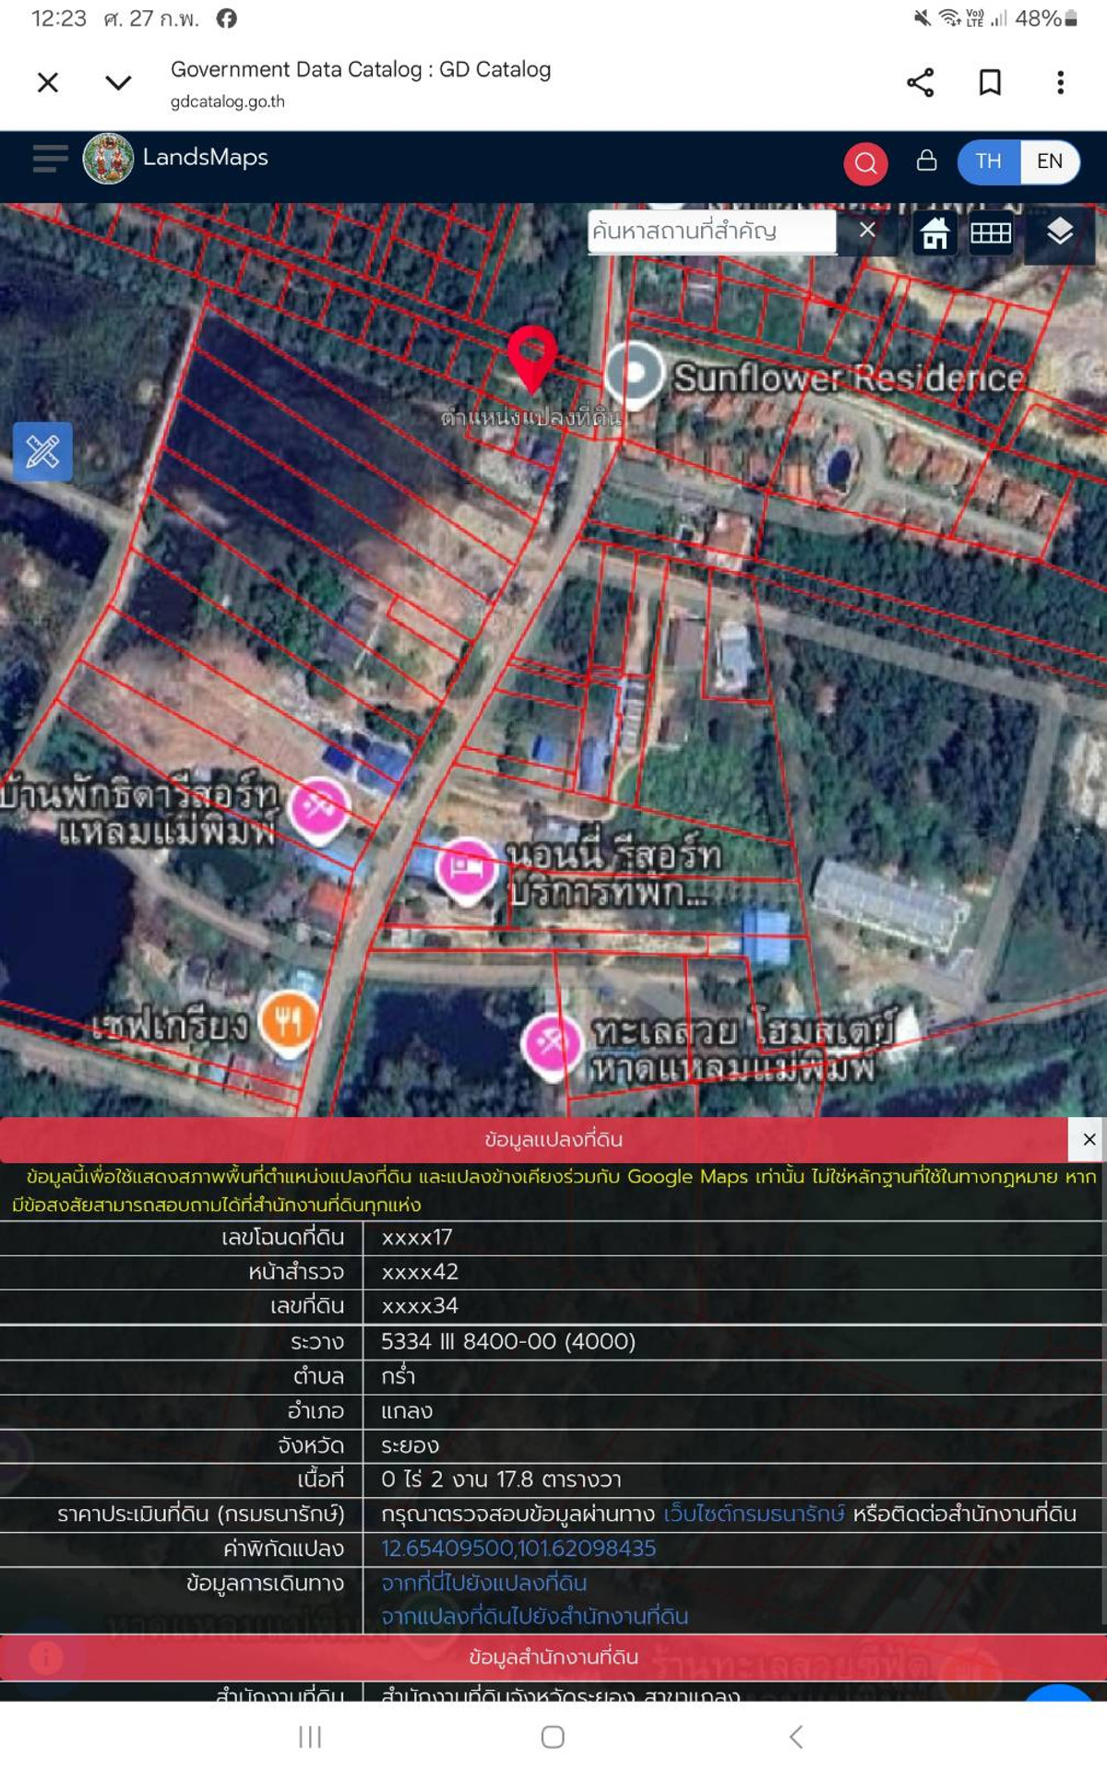Switch language to TH
Image resolution: width=1107 pixels, height=1771 pixels.
(x=988, y=161)
